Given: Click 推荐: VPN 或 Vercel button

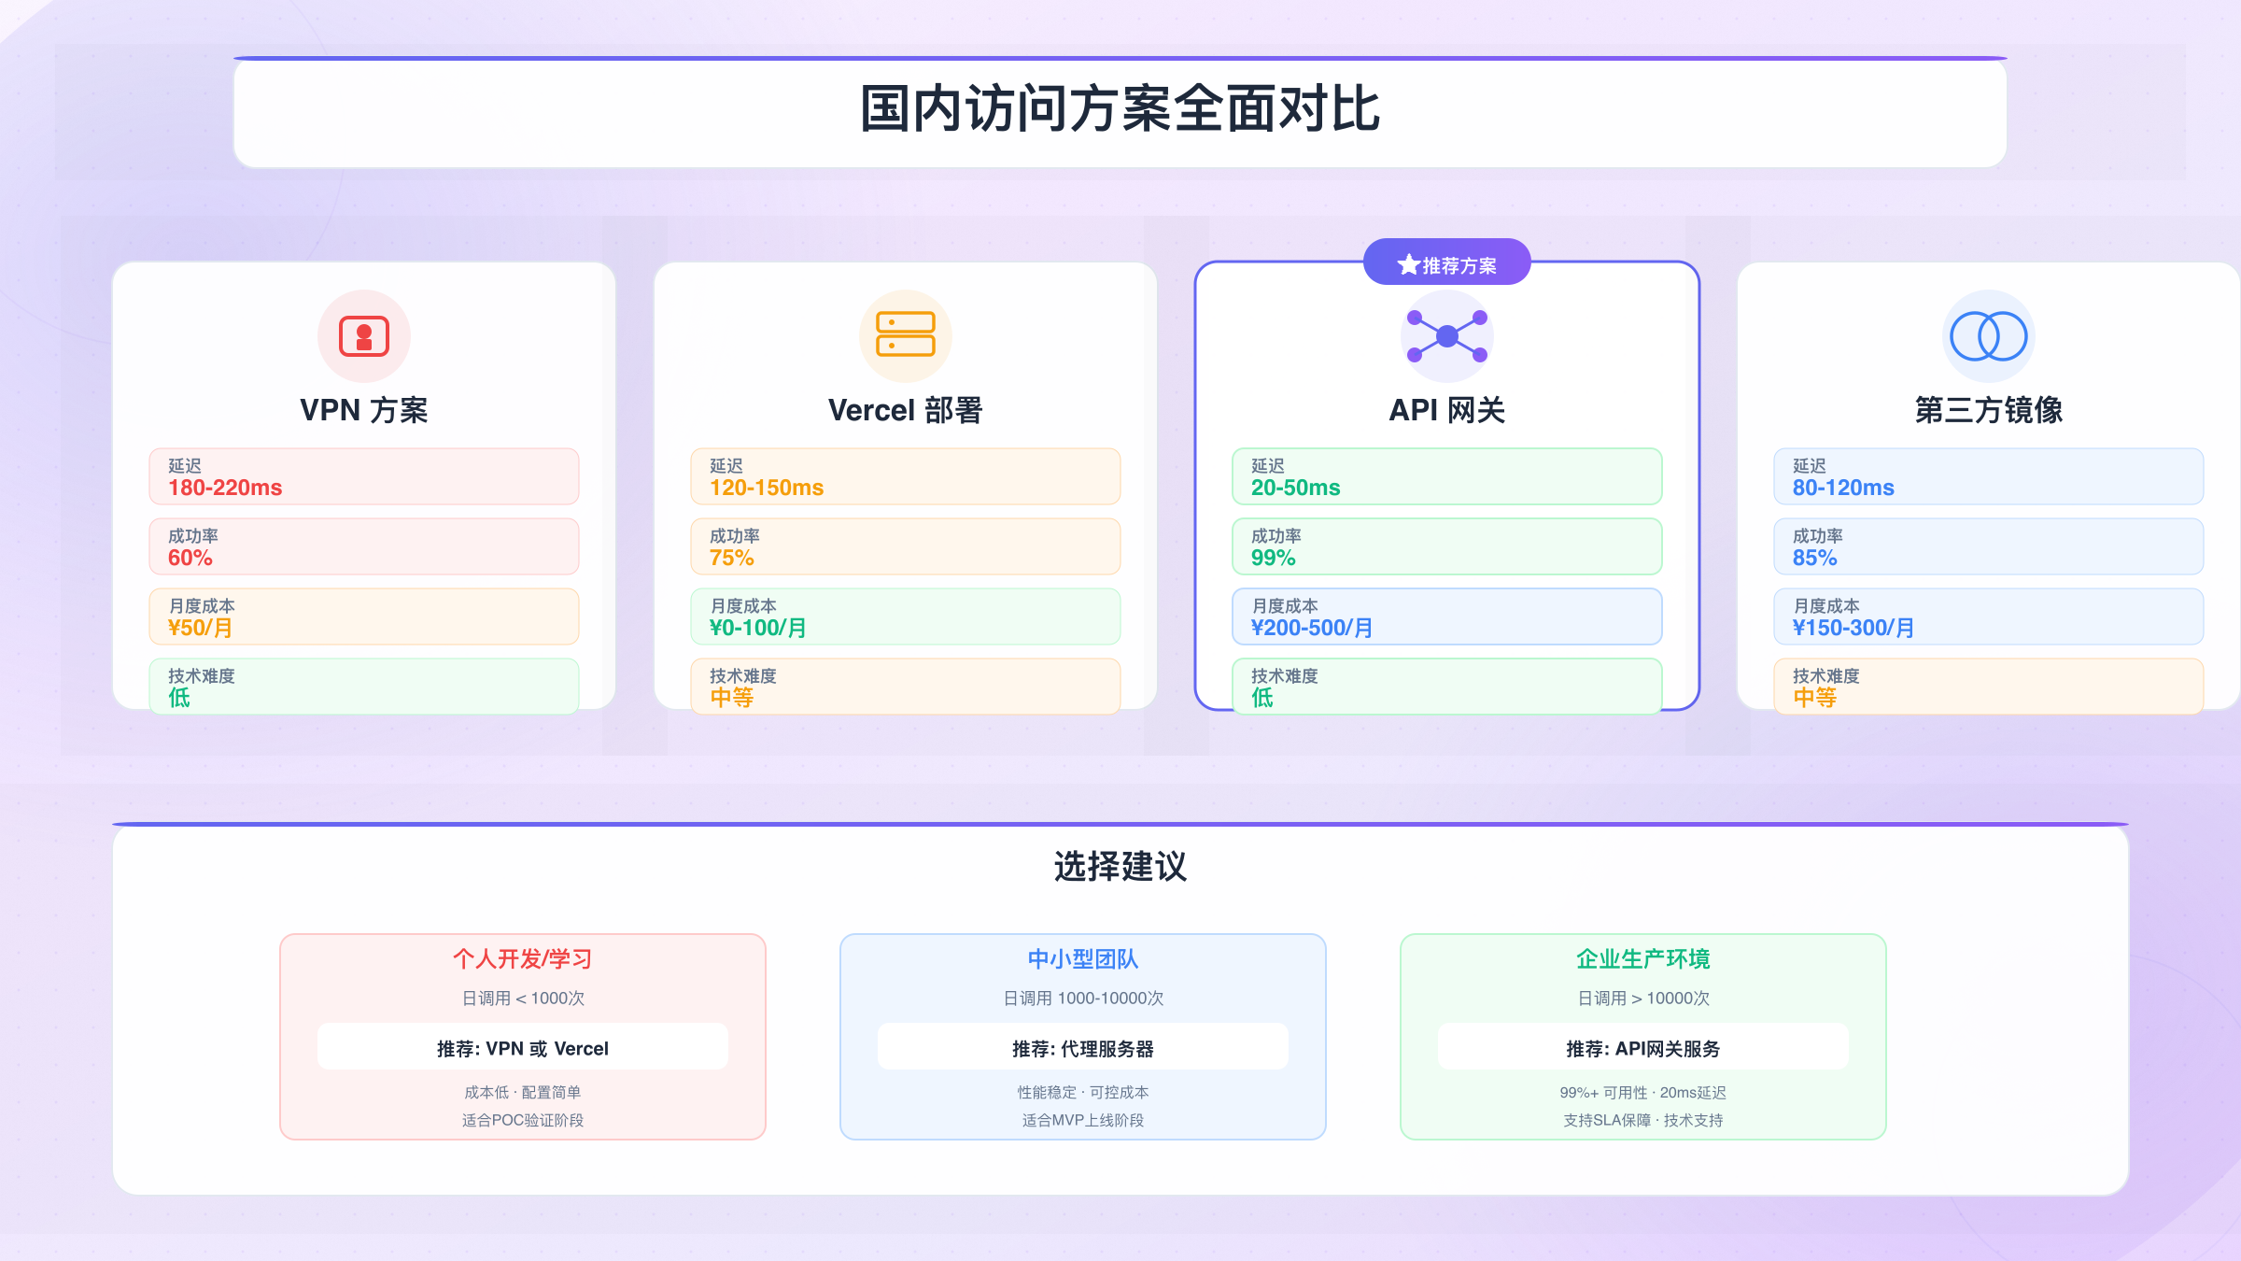Looking at the screenshot, I should [x=523, y=1047].
